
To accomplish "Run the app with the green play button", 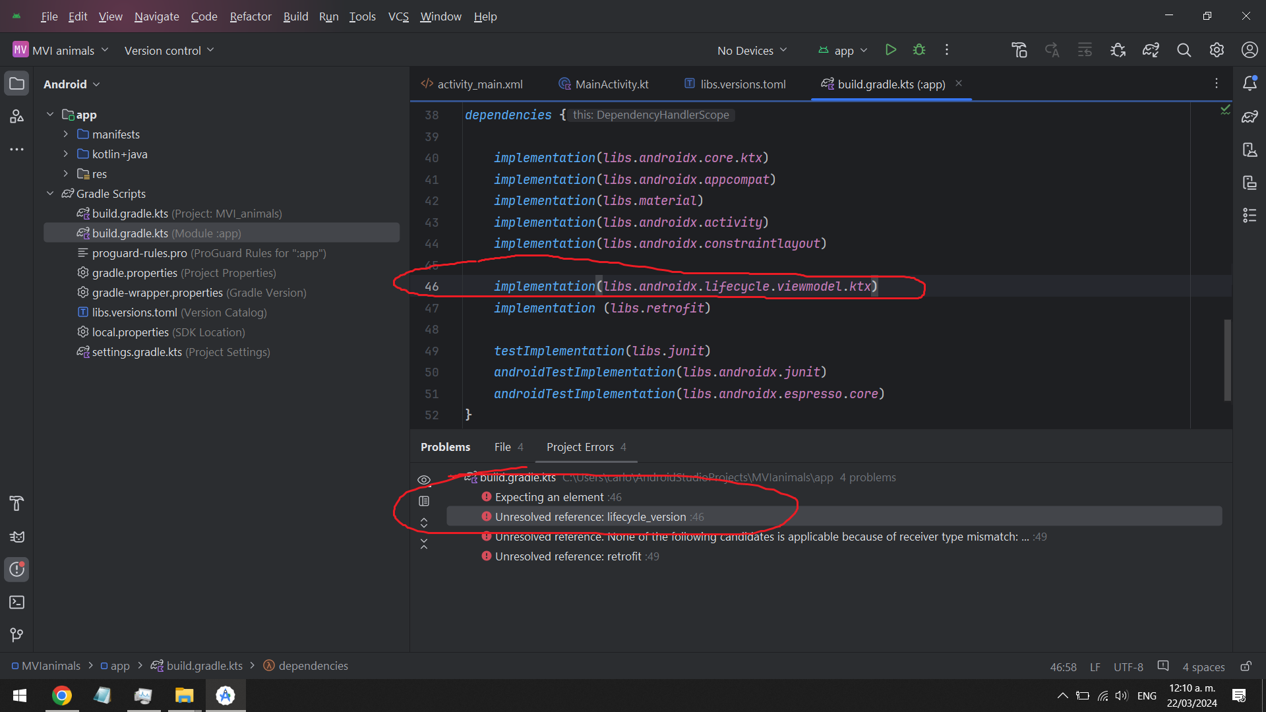I will [890, 50].
